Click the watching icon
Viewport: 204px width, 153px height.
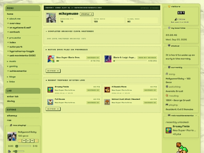[x=167, y=87]
